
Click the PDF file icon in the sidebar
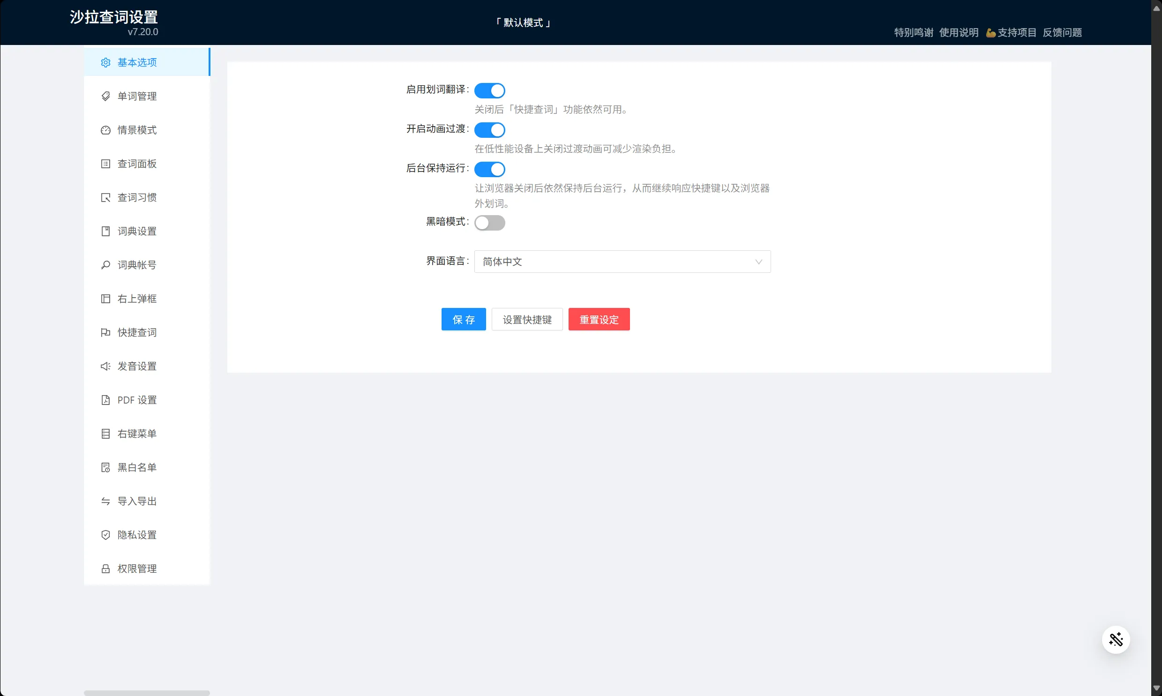[105, 400]
